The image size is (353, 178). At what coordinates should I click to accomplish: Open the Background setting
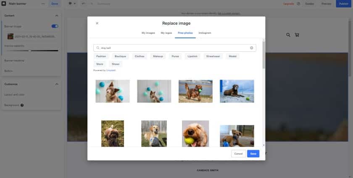tap(11, 105)
